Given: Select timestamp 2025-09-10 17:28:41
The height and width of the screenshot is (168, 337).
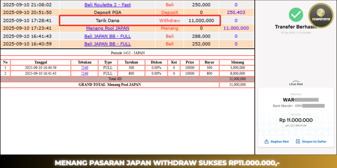Looking at the screenshot, I should tap(27, 21).
